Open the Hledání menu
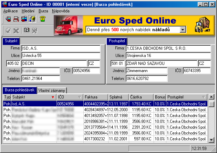This screenshot has width=217, height=153. [28, 11]
